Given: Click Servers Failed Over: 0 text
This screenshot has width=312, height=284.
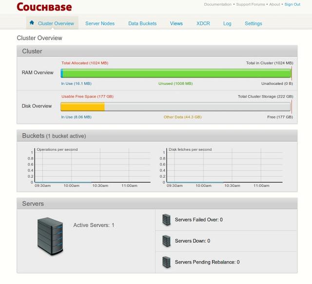Looking at the screenshot, I should pyautogui.click(x=199, y=220).
